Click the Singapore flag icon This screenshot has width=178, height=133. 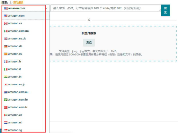tap(5, 130)
